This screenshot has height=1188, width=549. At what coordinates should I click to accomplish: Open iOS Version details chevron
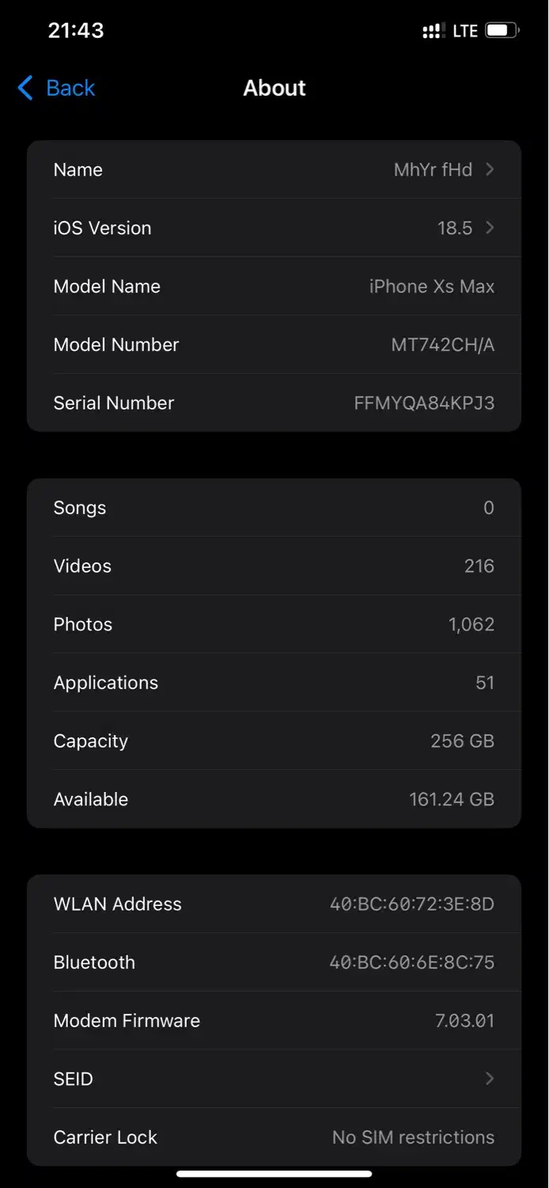click(x=490, y=228)
